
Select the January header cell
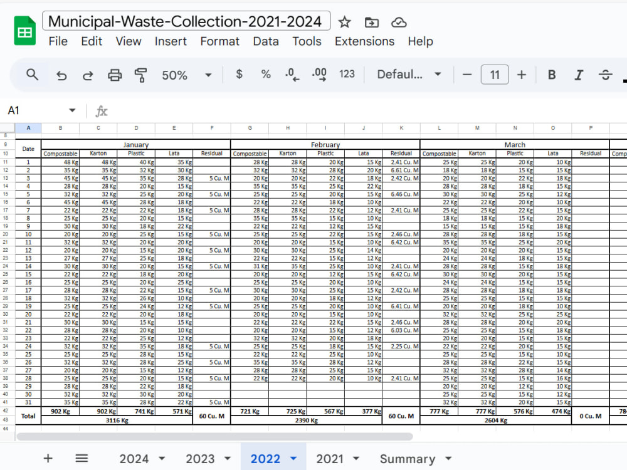(x=136, y=145)
